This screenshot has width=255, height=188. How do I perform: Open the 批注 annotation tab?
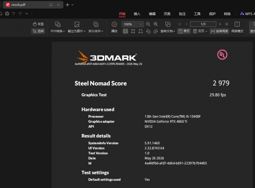(182, 14)
